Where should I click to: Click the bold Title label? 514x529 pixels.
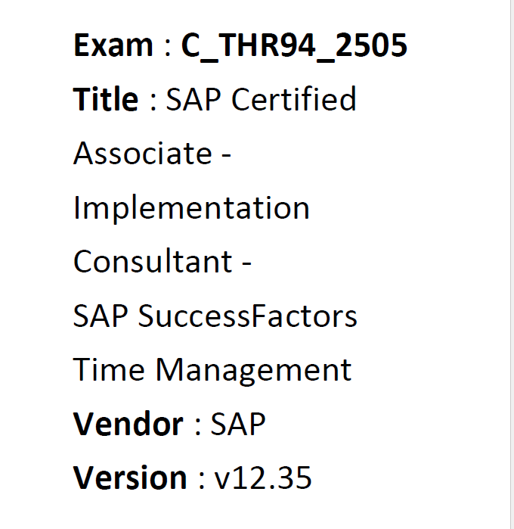tap(106, 98)
